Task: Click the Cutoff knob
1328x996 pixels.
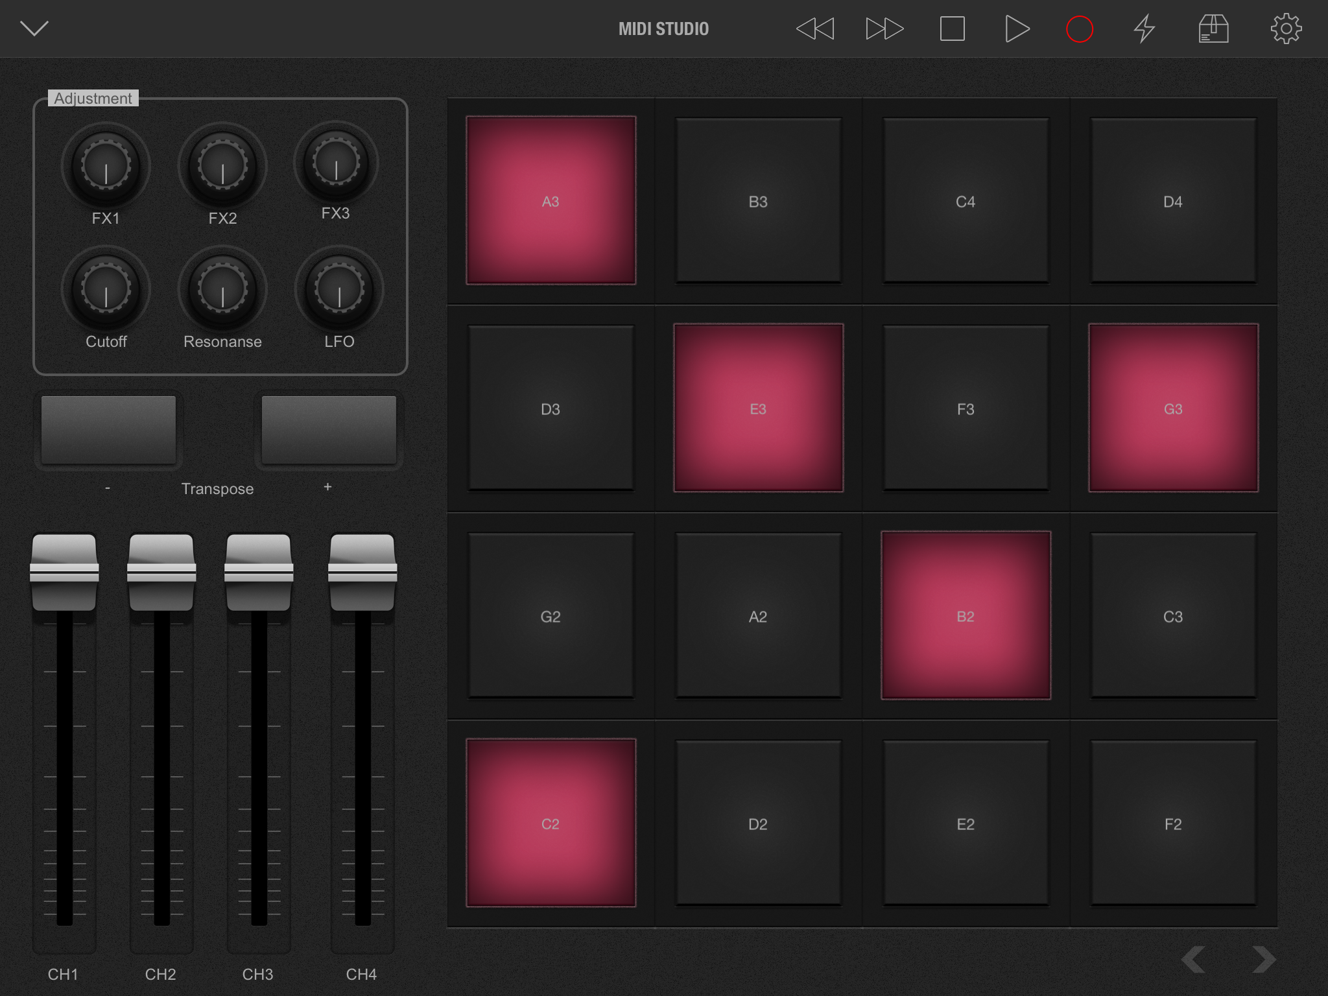Action: click(106, 290)
